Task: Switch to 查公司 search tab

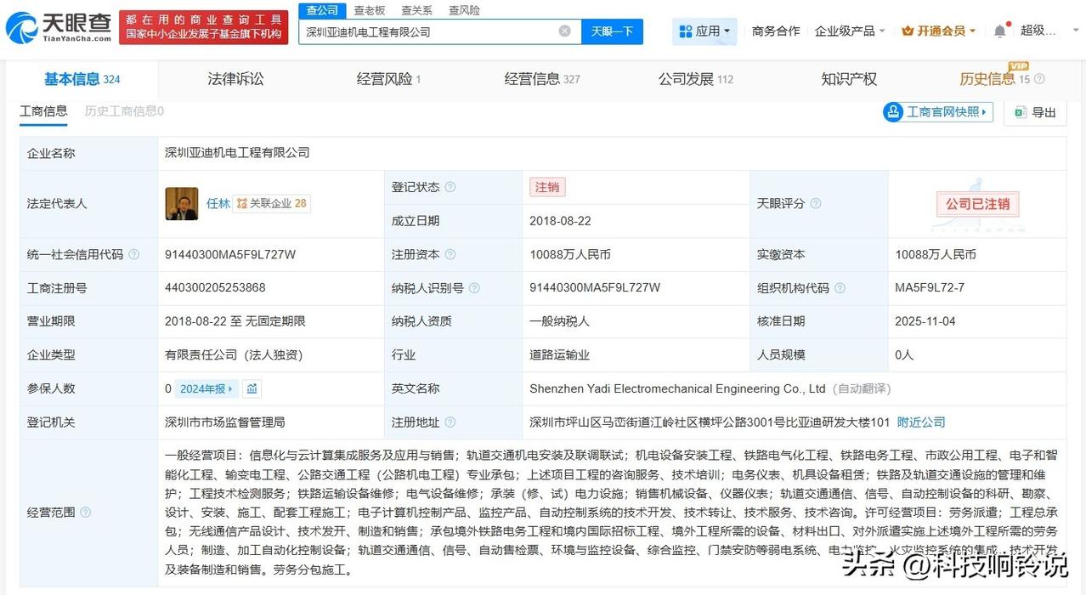Action: 322,10
